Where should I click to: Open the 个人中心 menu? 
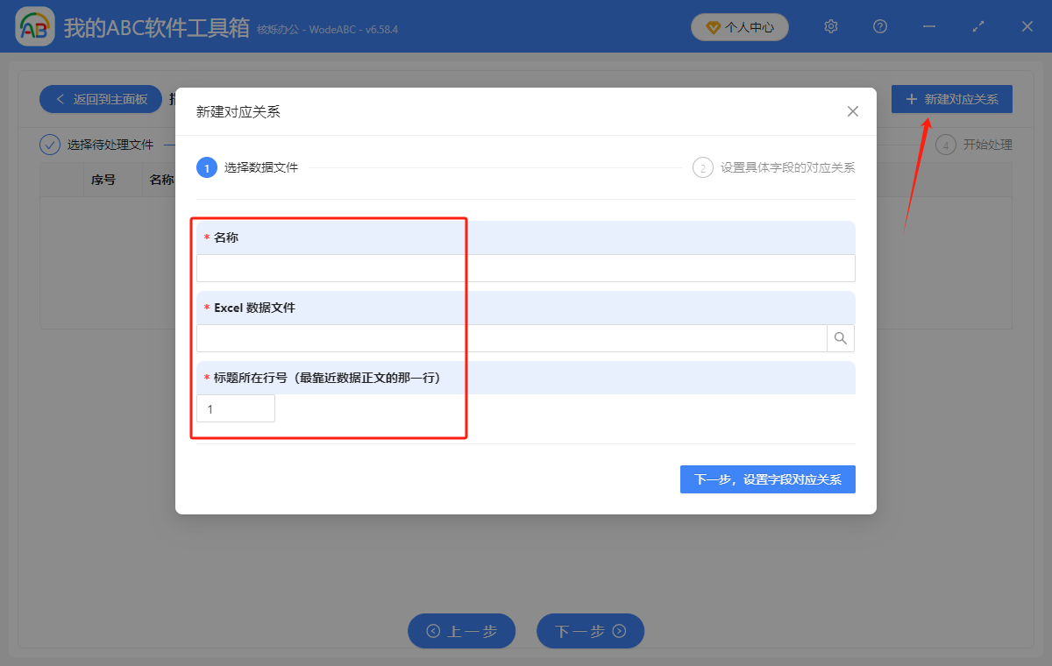pyautogui.click(x=739, y=26)
